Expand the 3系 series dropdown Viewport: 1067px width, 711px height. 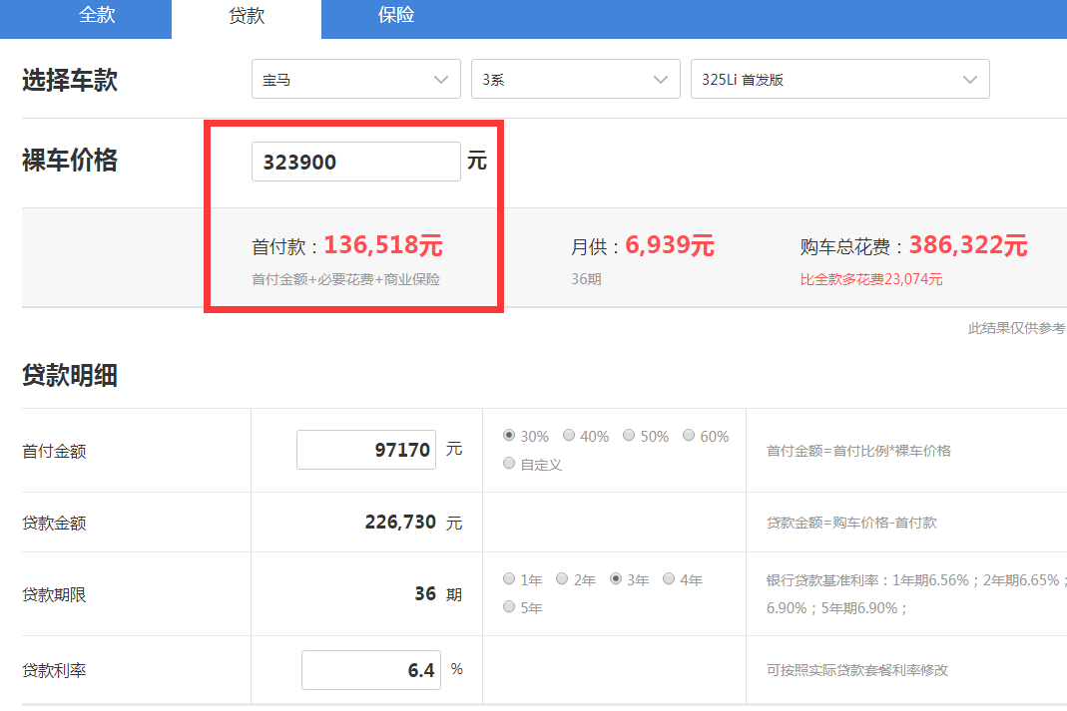point(576,79)
